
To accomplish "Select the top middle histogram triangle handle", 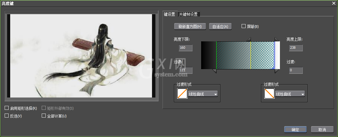I will click(x=249, y=39).
